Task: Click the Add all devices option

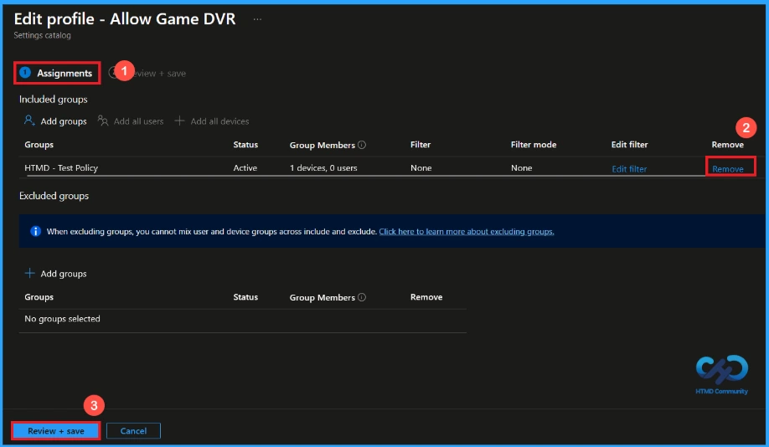Action: pyautogui.click(x=212, y=121)
